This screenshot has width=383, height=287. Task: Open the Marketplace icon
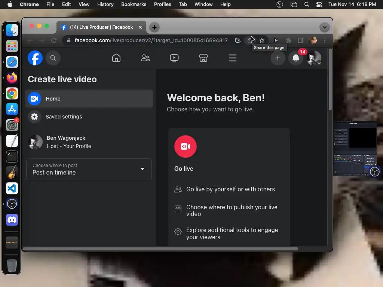(203, 58)
